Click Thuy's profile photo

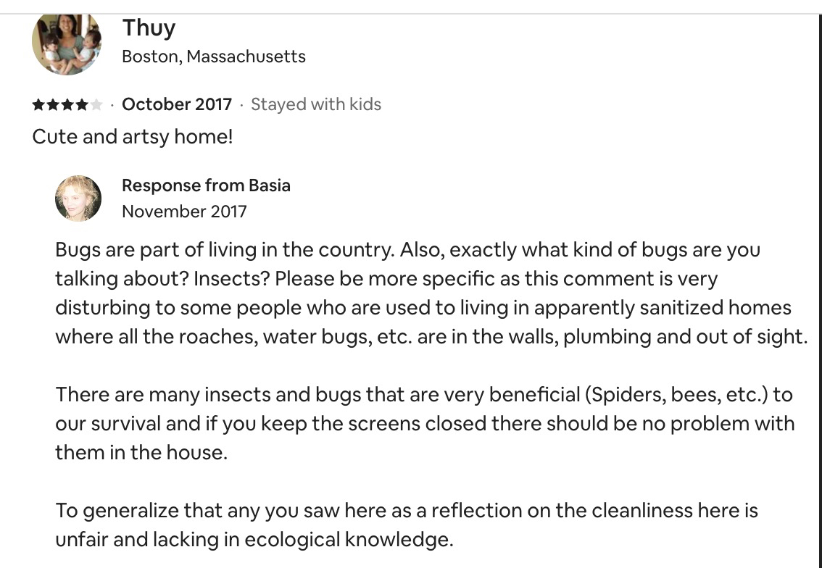(x=67, y=43)
